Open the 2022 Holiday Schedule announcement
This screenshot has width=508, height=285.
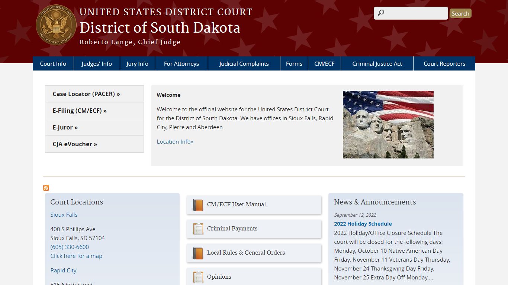point(363,224)
